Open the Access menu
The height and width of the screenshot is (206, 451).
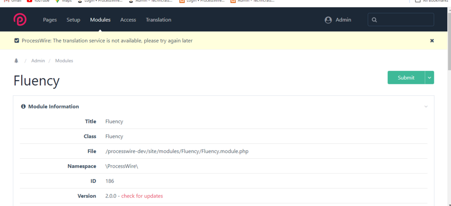(x=128, y=20)
